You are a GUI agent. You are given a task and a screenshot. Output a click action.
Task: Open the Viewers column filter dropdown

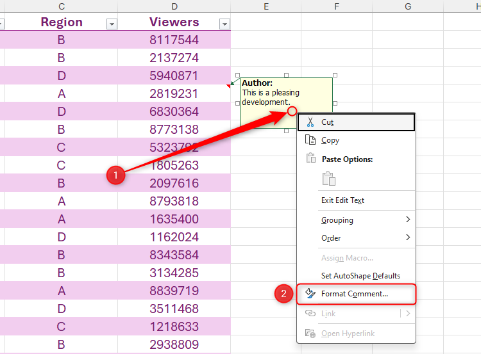tap(224, 24)
